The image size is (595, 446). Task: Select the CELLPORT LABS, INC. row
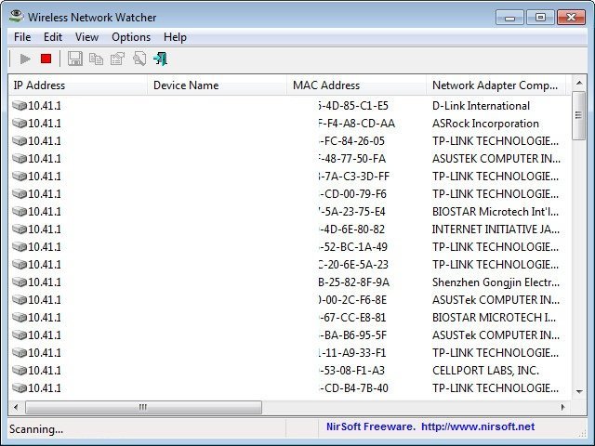pos(485,371)
